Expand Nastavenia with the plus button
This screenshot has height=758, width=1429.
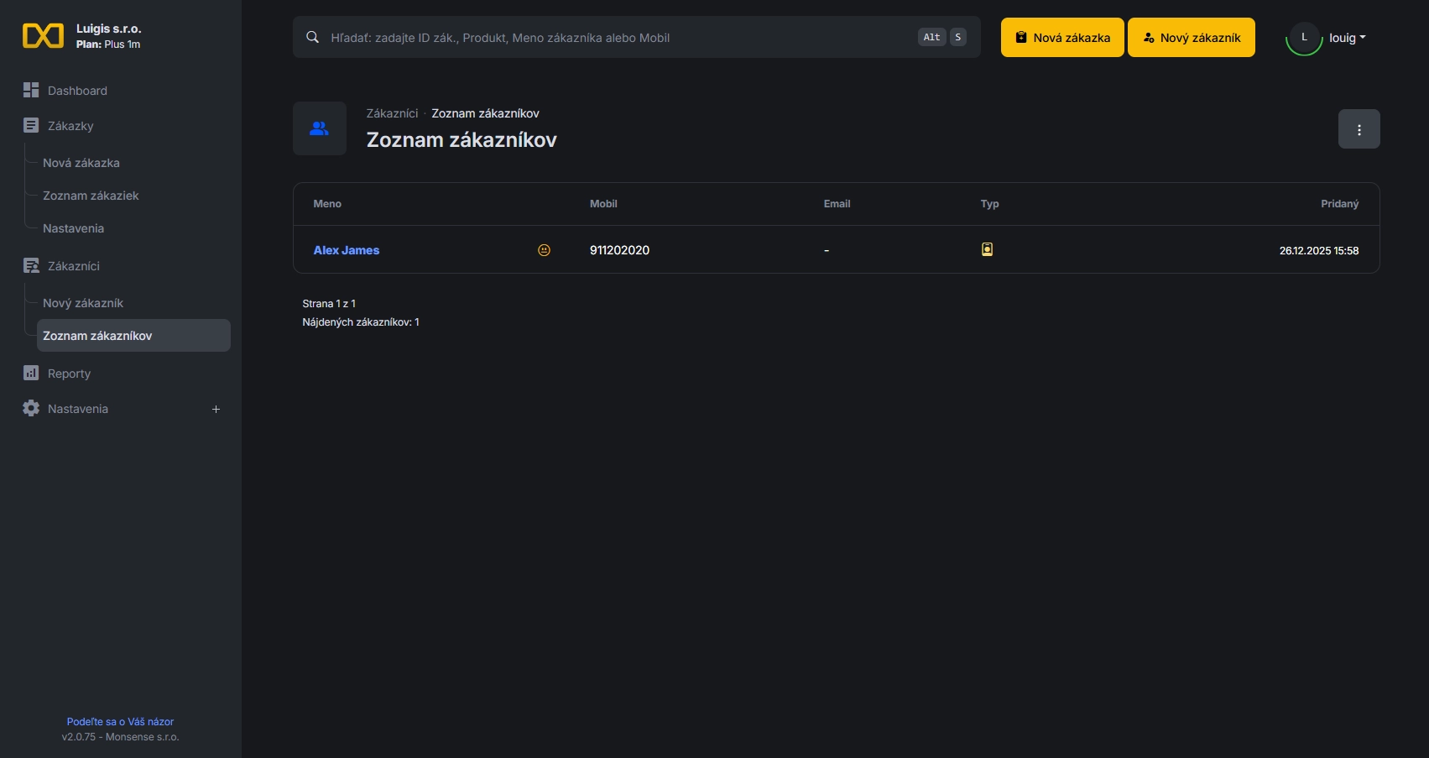pos(216,409)
